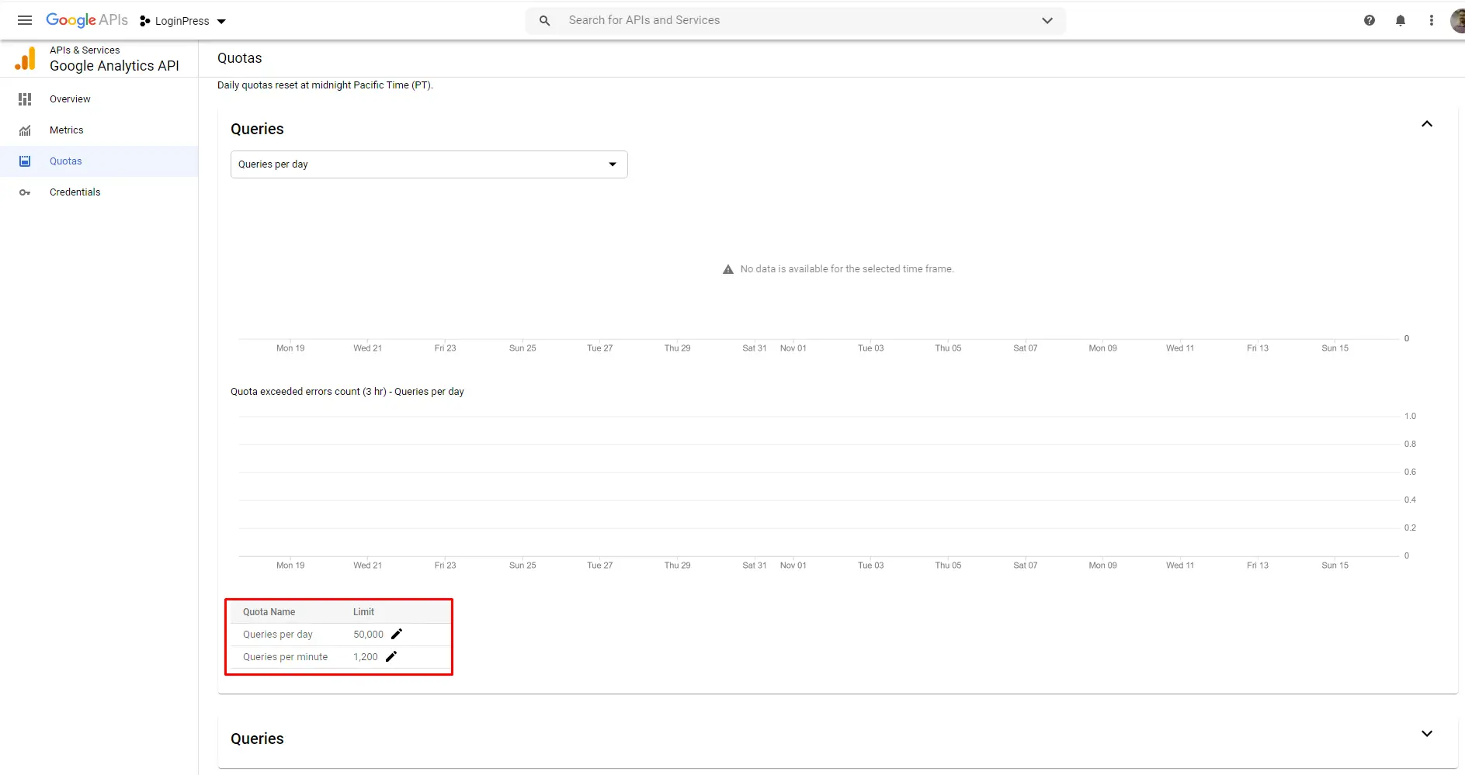Open the notifications bell
Image resolution: width=1465 pixels, height=775 pixels.
pos(1401,20)
